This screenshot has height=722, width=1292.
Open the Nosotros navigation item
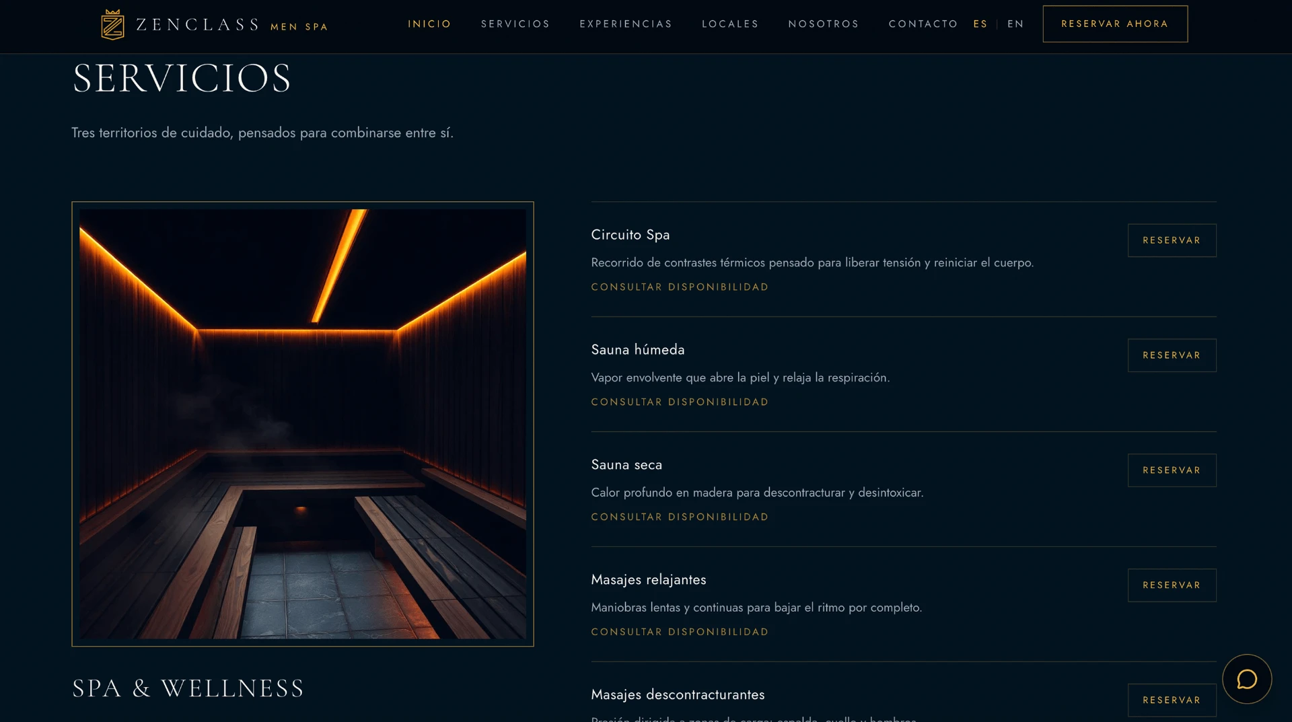(x=824, y=24)
